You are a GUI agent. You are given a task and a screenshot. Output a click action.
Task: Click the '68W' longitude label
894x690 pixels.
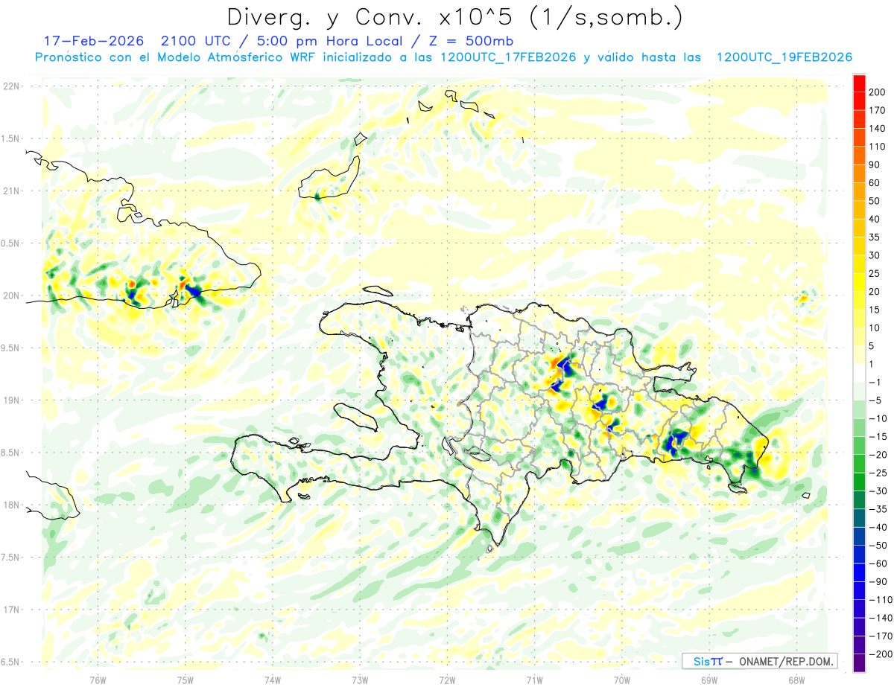tap(796, 680)
